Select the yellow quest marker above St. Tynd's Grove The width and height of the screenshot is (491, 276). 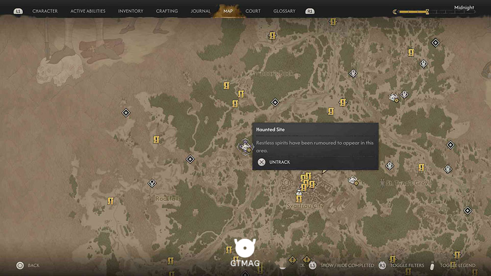pyautogui.click(x=421, y=168)
